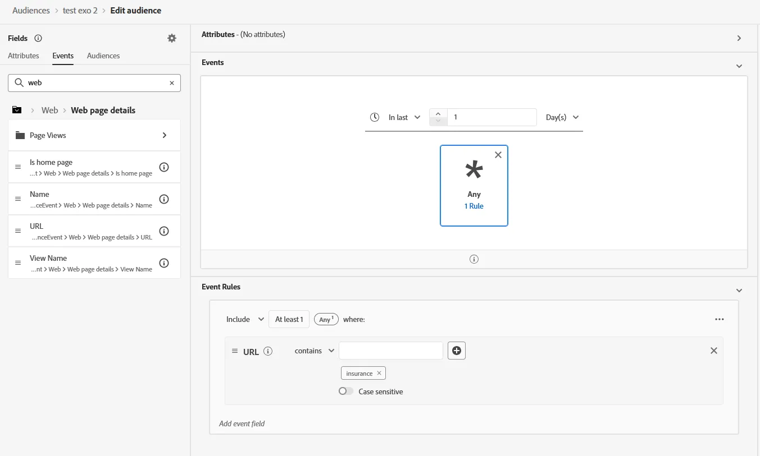The image size is (760, 456).
Task: Increase the days value with stepper up
Action: tap(438, 113)
